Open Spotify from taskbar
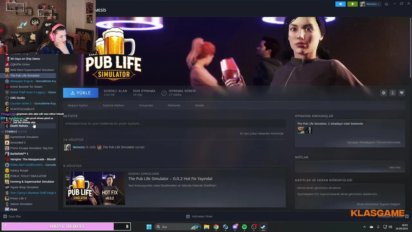Viewport: 412px width, 232px height. [244, 227]
